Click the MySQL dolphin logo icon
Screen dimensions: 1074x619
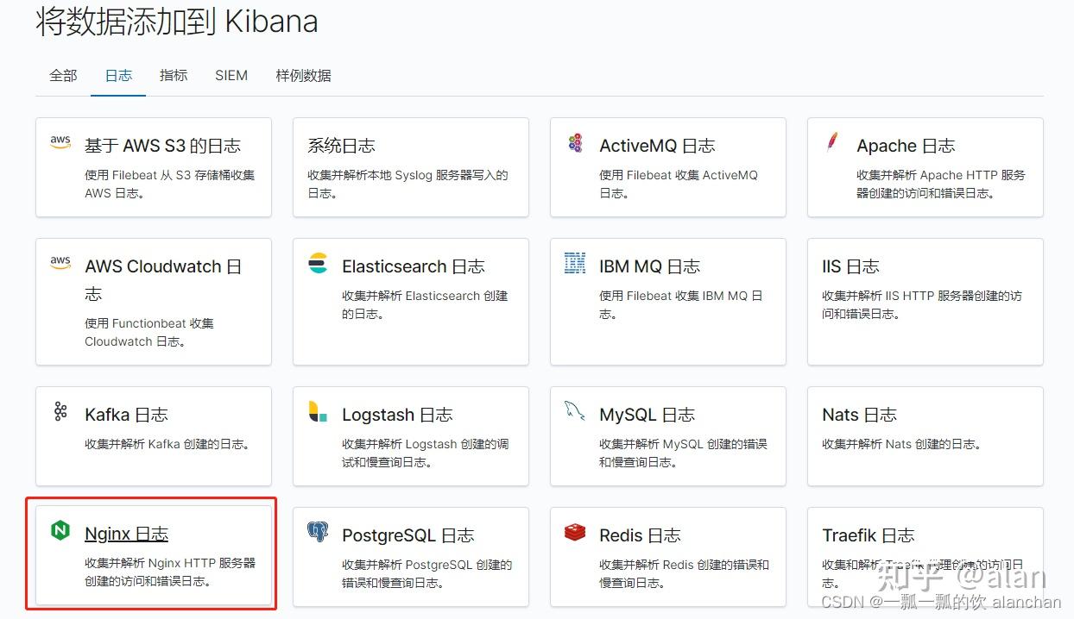coord(574,412)
